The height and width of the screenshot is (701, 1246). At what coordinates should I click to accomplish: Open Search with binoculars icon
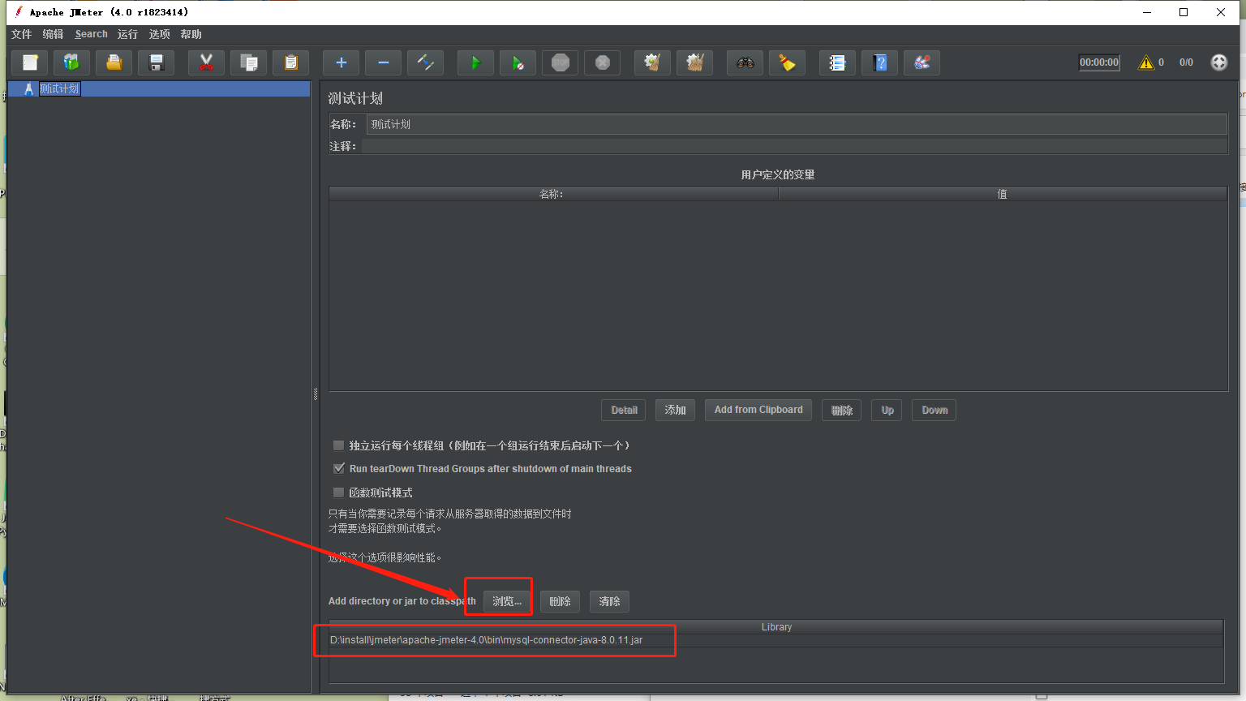[745, 62]
